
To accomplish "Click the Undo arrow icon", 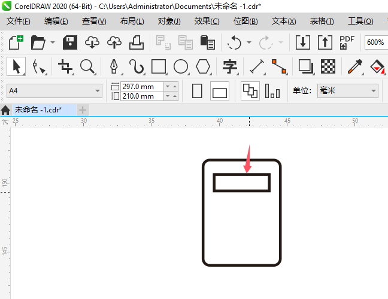I will coord(234,42).
